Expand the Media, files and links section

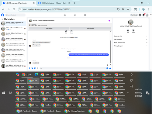tap(130, 43)
